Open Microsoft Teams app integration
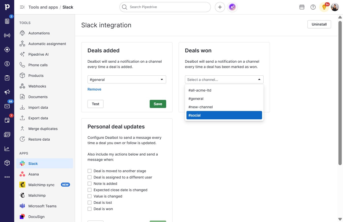Image resolution: width=343 pixels, height=222 pixels. pyautogui.click(x=45, y=206)
